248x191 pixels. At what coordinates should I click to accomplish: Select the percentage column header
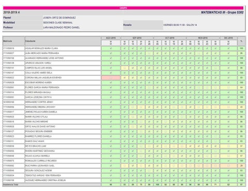[241, 41]
